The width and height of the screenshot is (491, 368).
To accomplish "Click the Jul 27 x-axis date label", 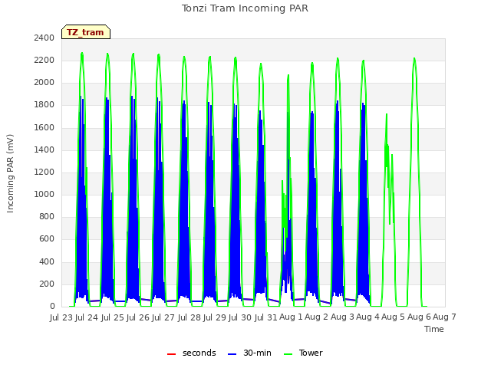I will click(x=163, y=317).
